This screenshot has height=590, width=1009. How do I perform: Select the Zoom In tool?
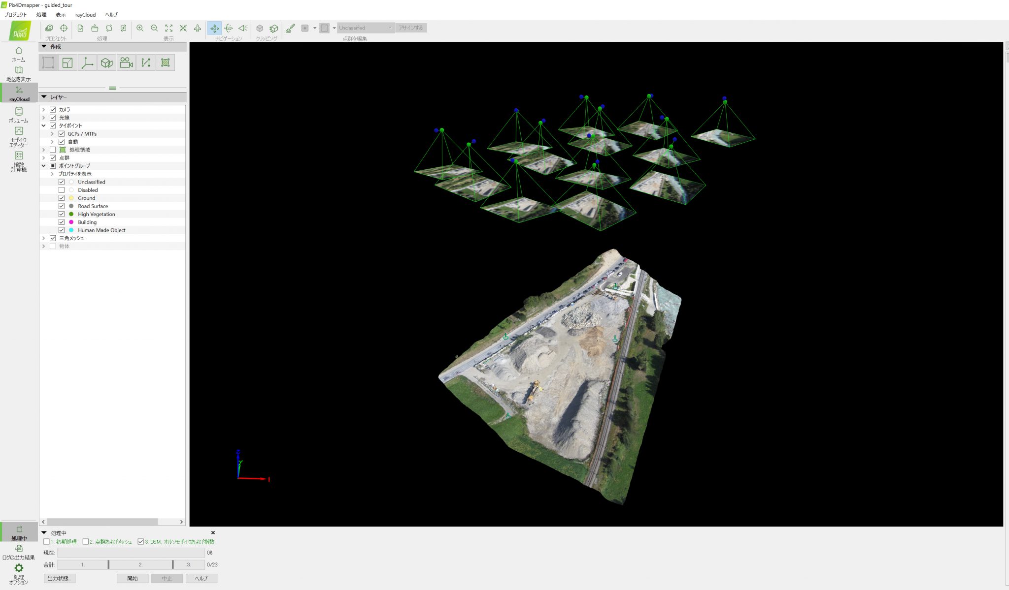click(x=140, y=28)
